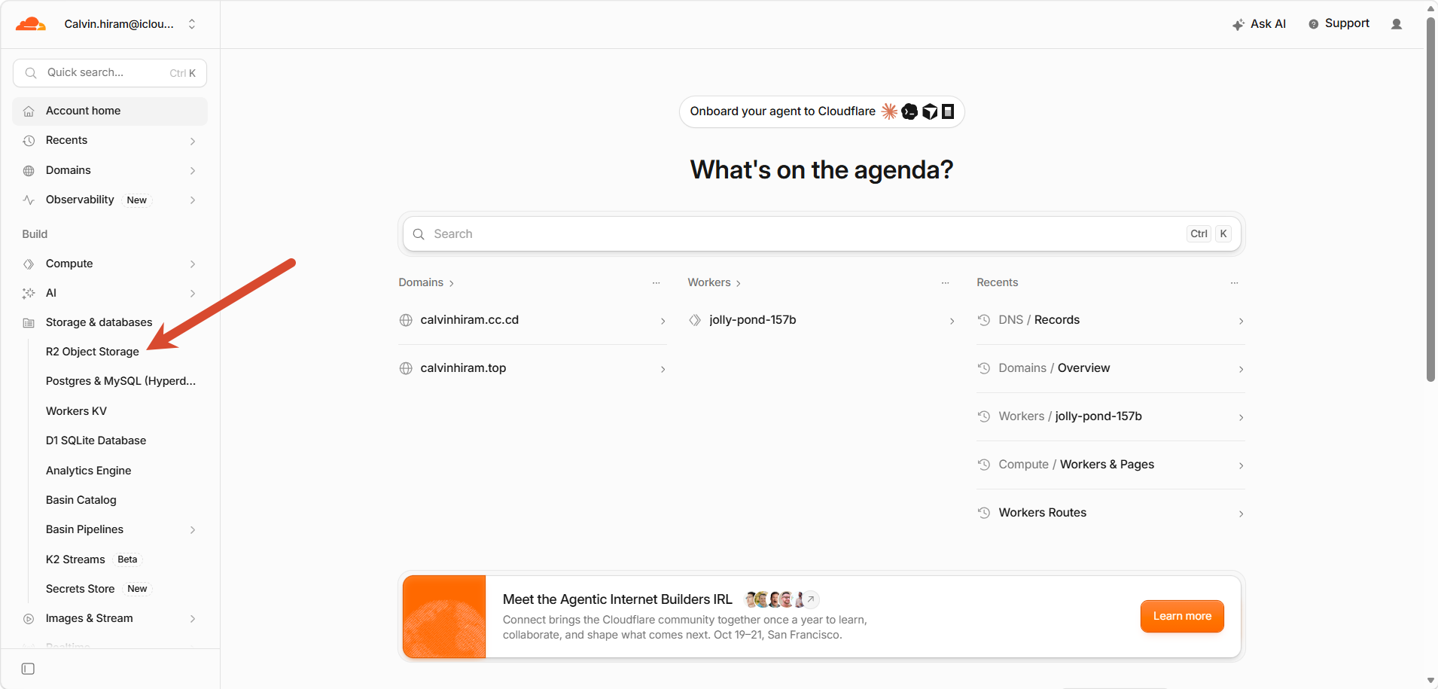Open recent Compute / Workers & Pages
The image size is (1438, 689).
1110,465
